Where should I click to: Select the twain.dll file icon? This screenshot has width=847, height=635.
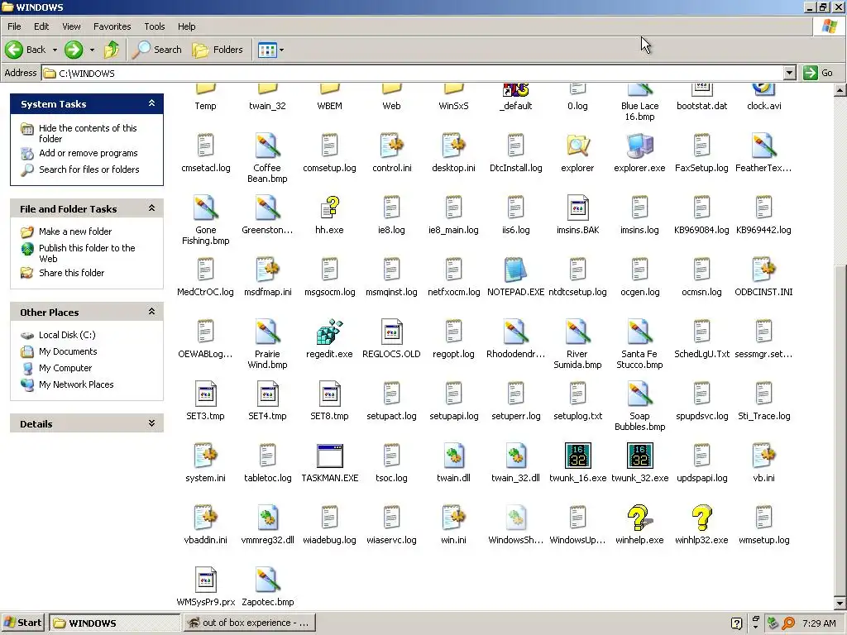click(x=453, y=456)
